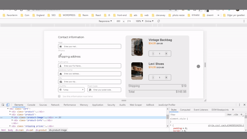The height and width of the screenshot is (139, 247).
Task: Click the Mail input field
Action: pos(90,46)
